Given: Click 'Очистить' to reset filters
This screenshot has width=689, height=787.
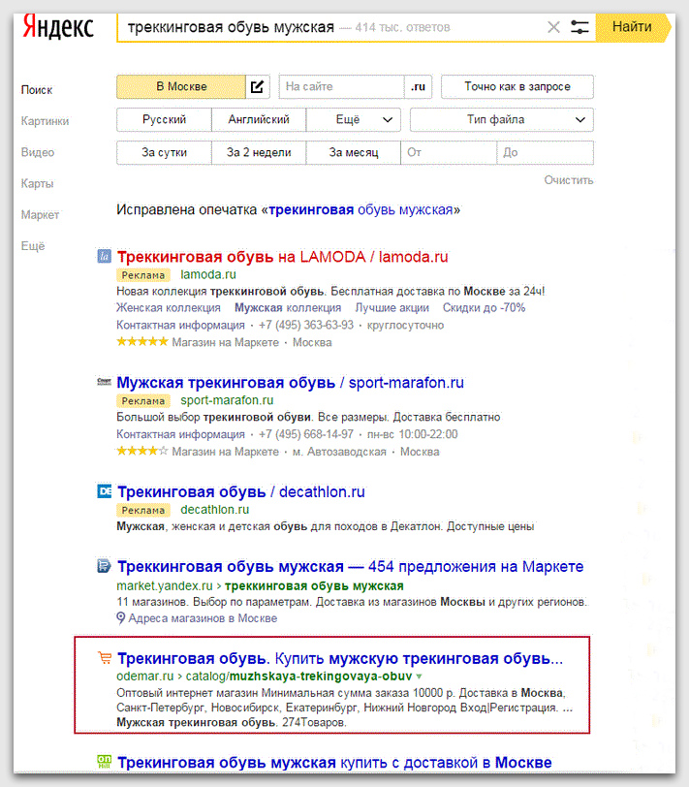Looking at the screenshot, I should click(x=569, y=180).
